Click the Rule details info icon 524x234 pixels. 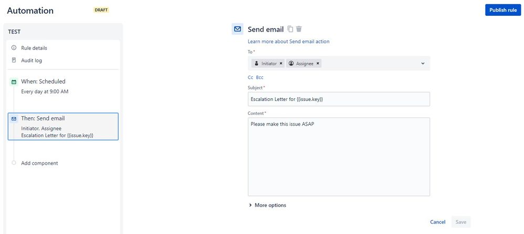coord(14,47)
